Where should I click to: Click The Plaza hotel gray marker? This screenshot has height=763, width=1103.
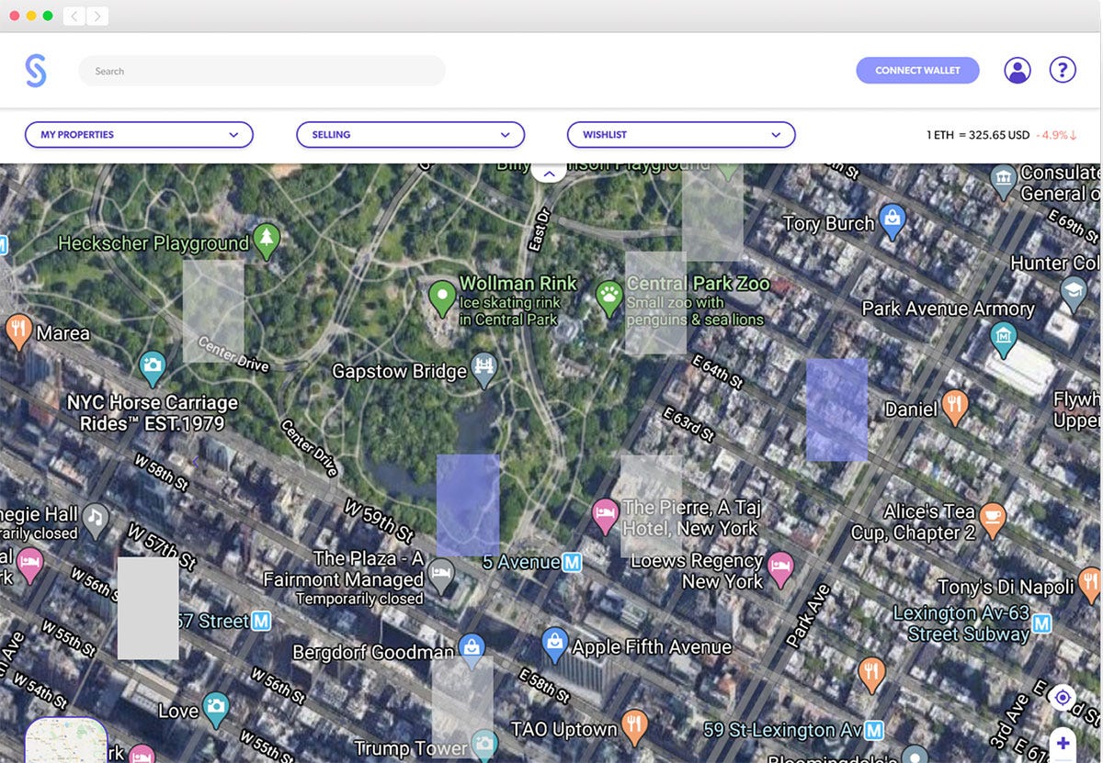point(442,577)
